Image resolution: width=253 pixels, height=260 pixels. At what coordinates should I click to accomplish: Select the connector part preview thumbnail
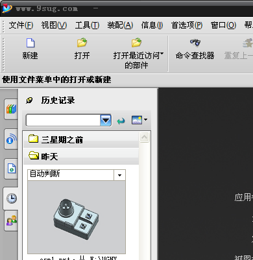(x=77, y=217)
